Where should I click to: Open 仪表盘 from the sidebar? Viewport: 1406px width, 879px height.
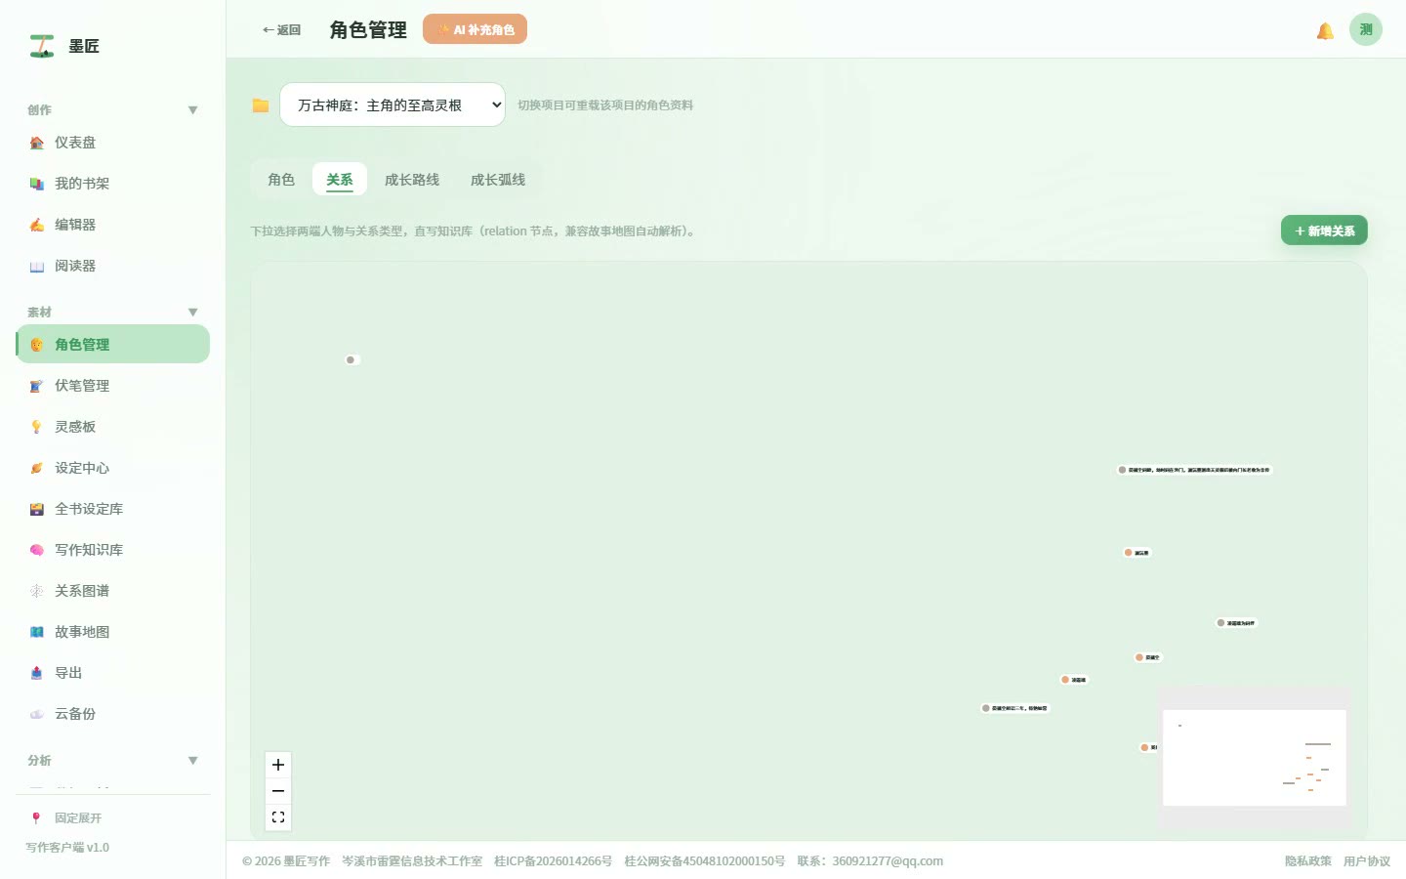pyautogui.click(x=112, y=143)
